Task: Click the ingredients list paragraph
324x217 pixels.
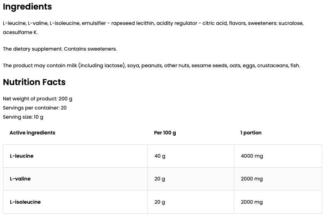Action: point(153,24)
